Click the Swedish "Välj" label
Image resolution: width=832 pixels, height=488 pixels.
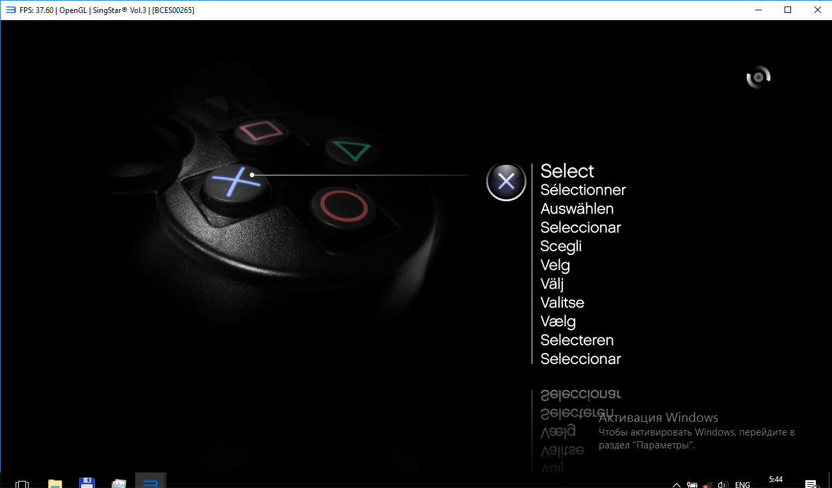[552, 284]
